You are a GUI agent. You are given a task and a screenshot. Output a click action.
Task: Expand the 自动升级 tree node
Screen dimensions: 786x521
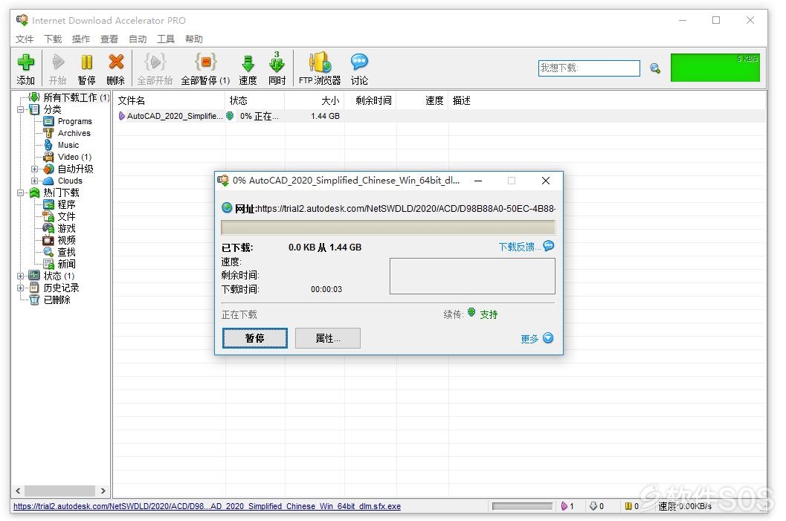point(35,169)
